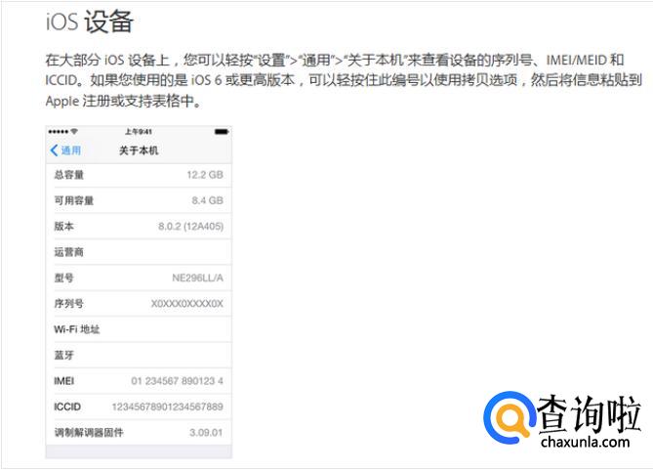Select the 可用容量 row label

[74, 200]
